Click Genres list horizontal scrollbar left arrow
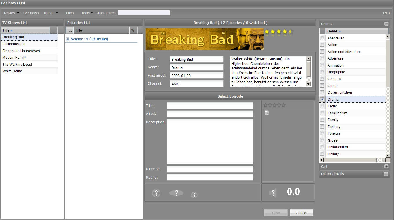The width and height of the screenshot is (394, 220). pos(321,160)
